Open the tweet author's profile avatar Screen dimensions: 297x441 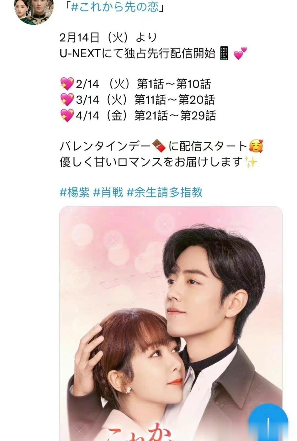[34, 11]
